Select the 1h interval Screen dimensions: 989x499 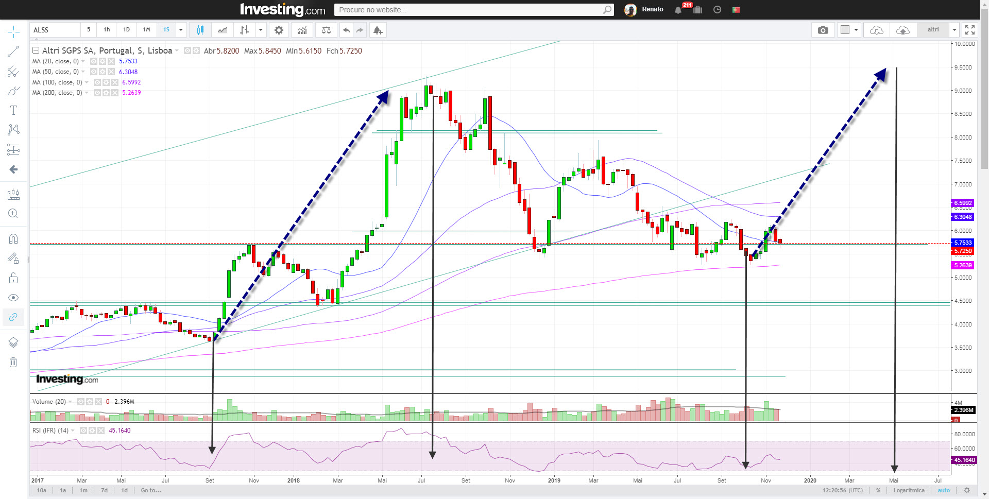(x=107, y=30)
